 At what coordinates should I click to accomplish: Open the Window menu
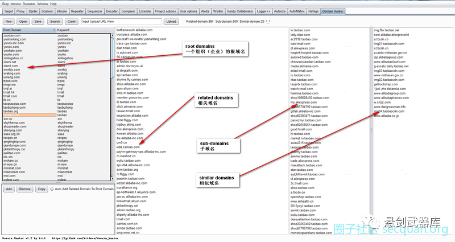coord(43,4)
